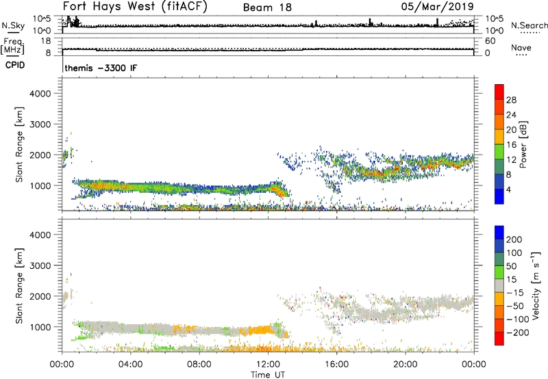Click the '12:00' time axis tick label

[x=268, y=365]
